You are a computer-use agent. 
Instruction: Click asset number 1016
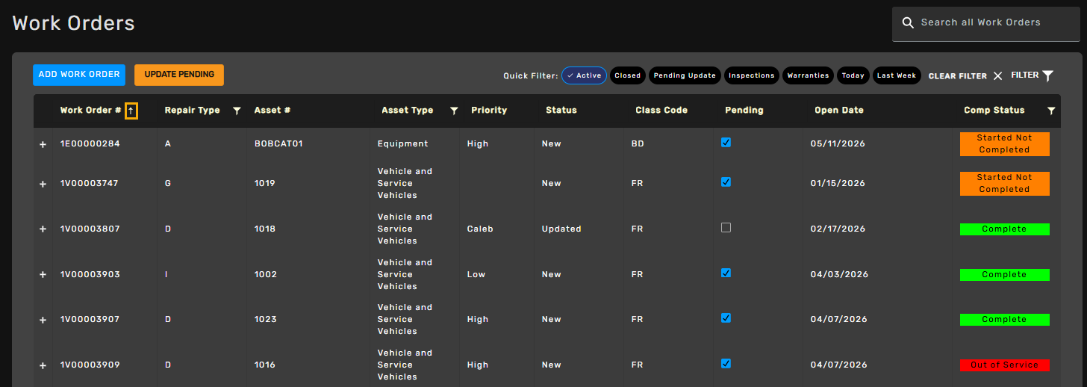[x=265, y=365]
